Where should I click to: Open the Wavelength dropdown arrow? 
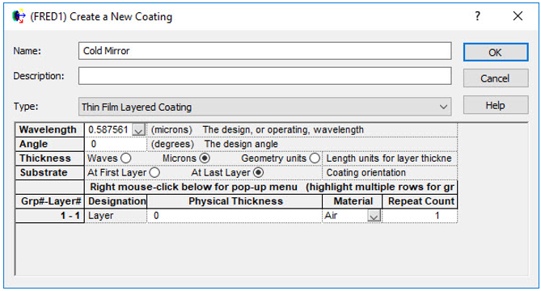point(138,130)
